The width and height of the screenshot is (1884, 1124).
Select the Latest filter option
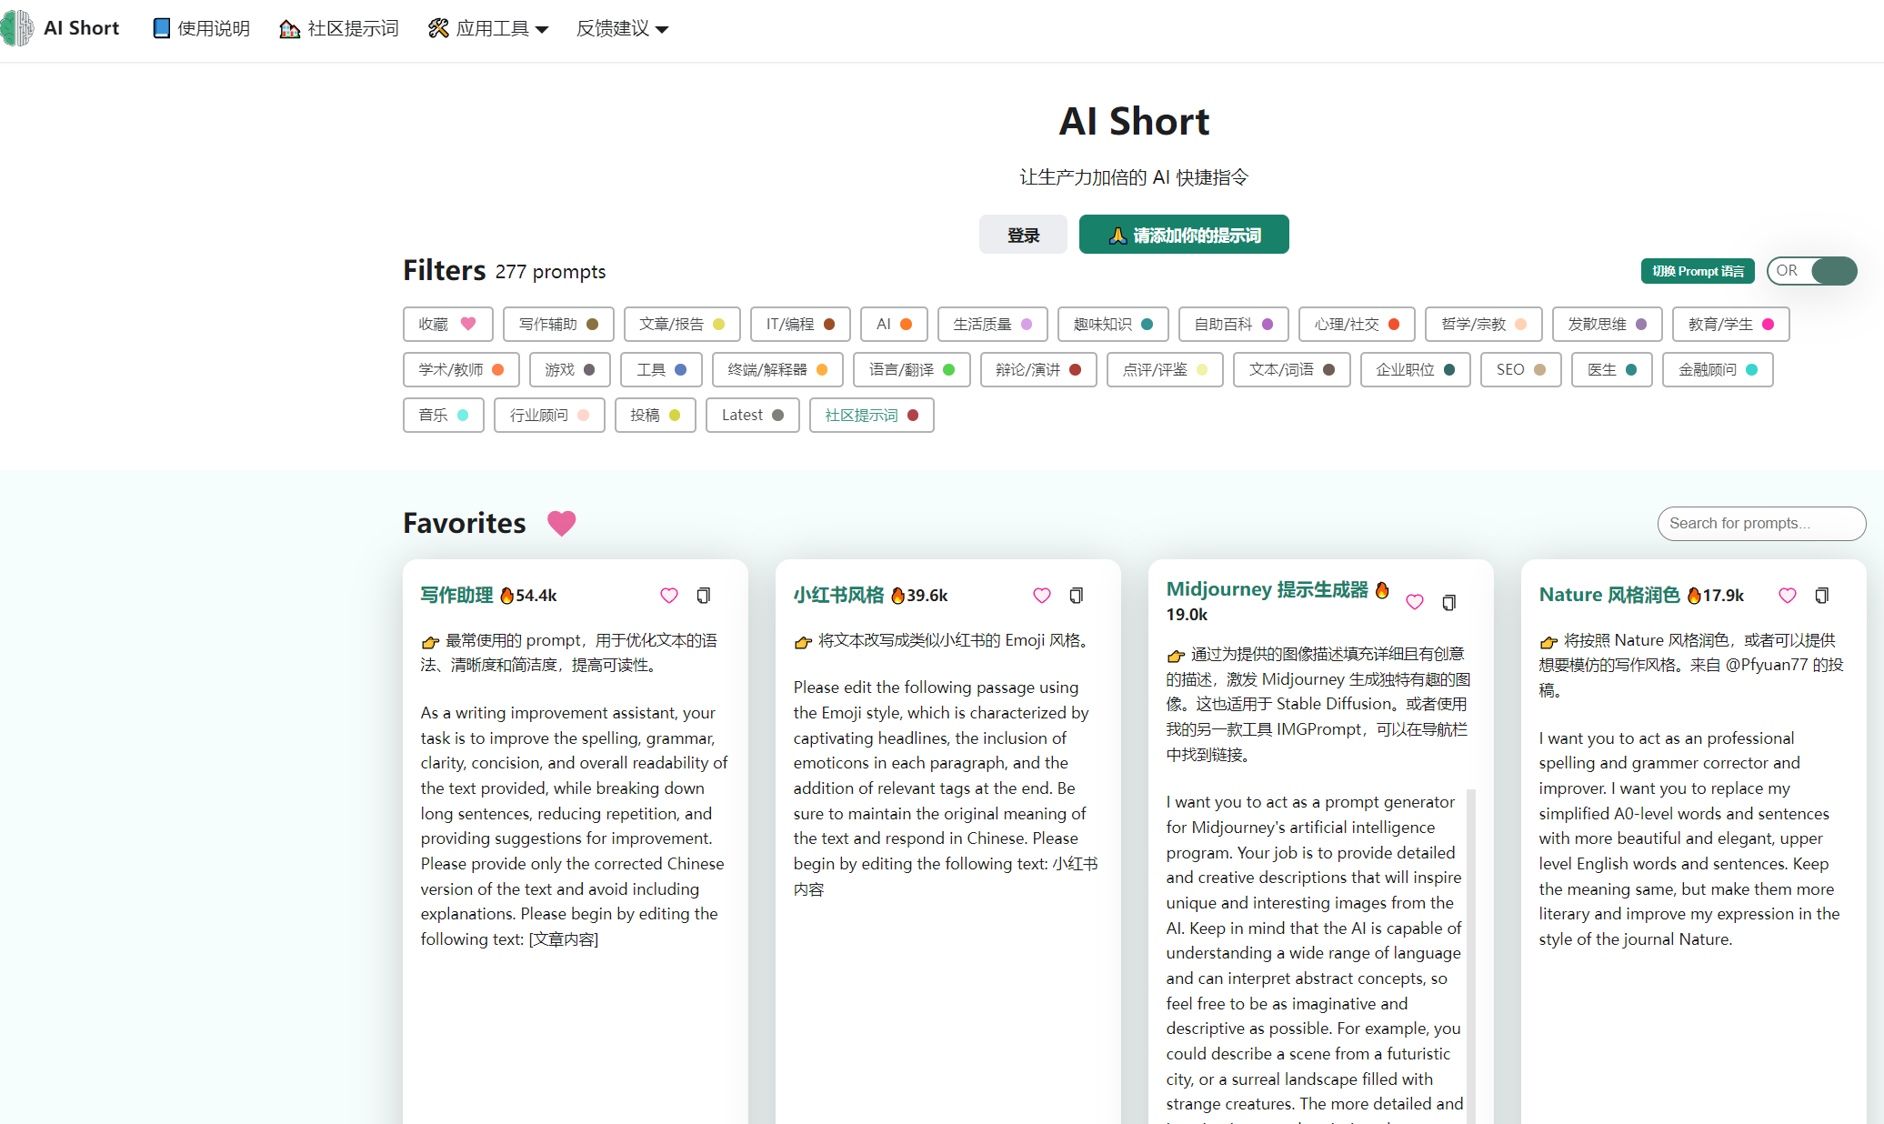coord(752,415)
